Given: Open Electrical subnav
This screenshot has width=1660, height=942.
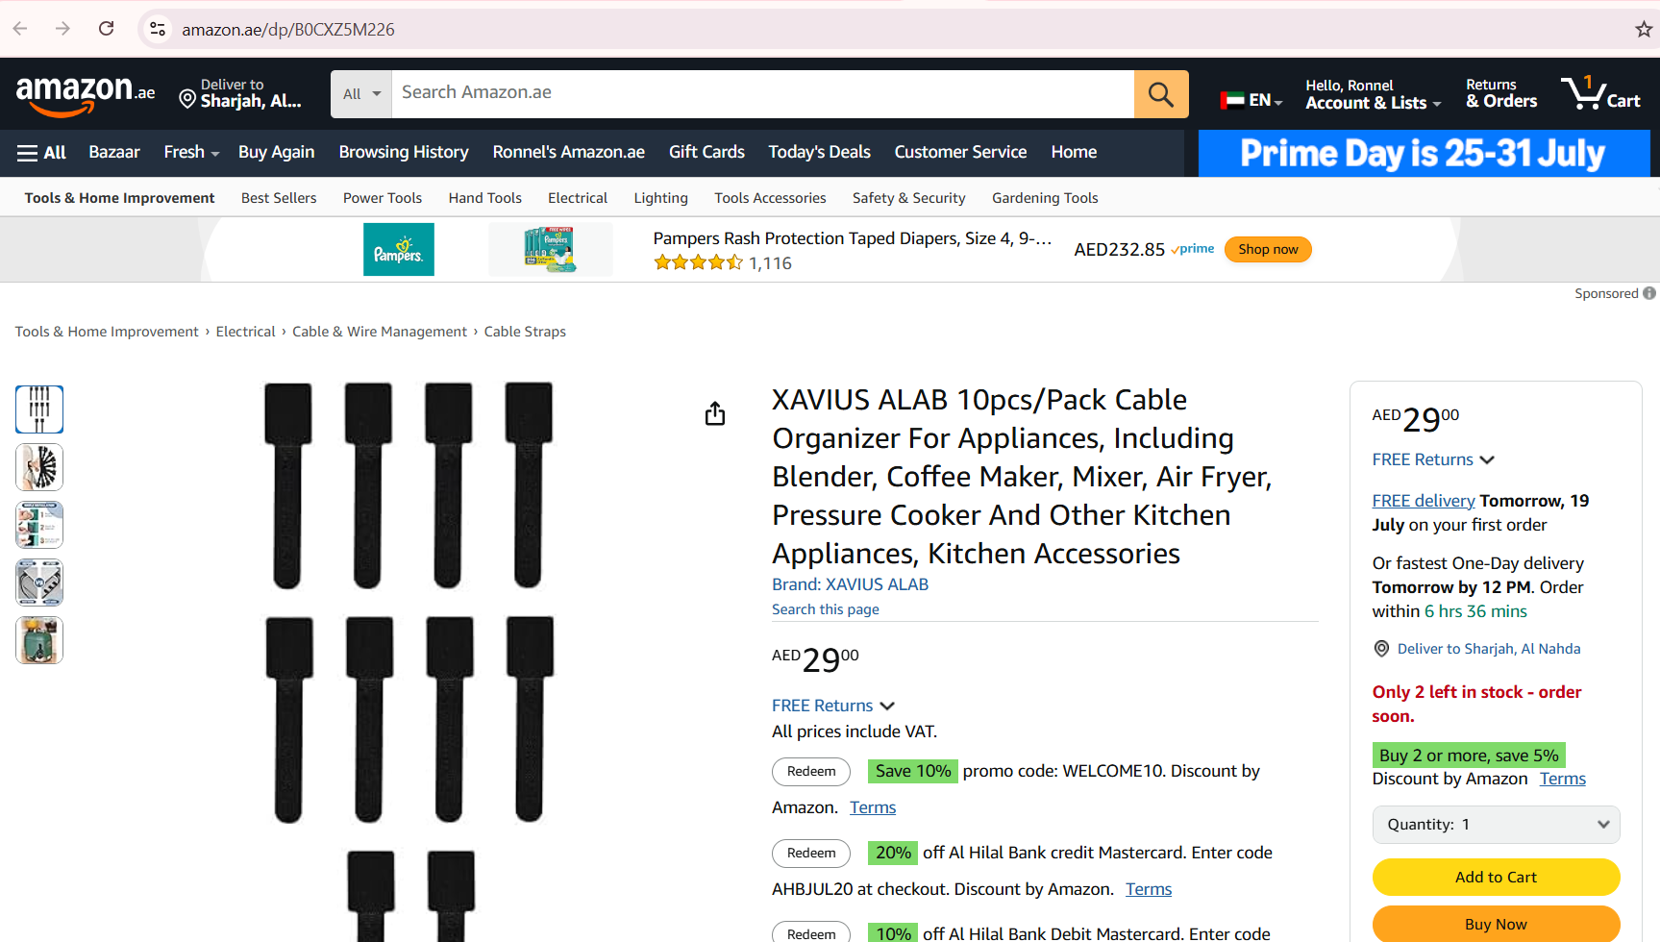Looking at the screenshot, I should tap(578, 198).
